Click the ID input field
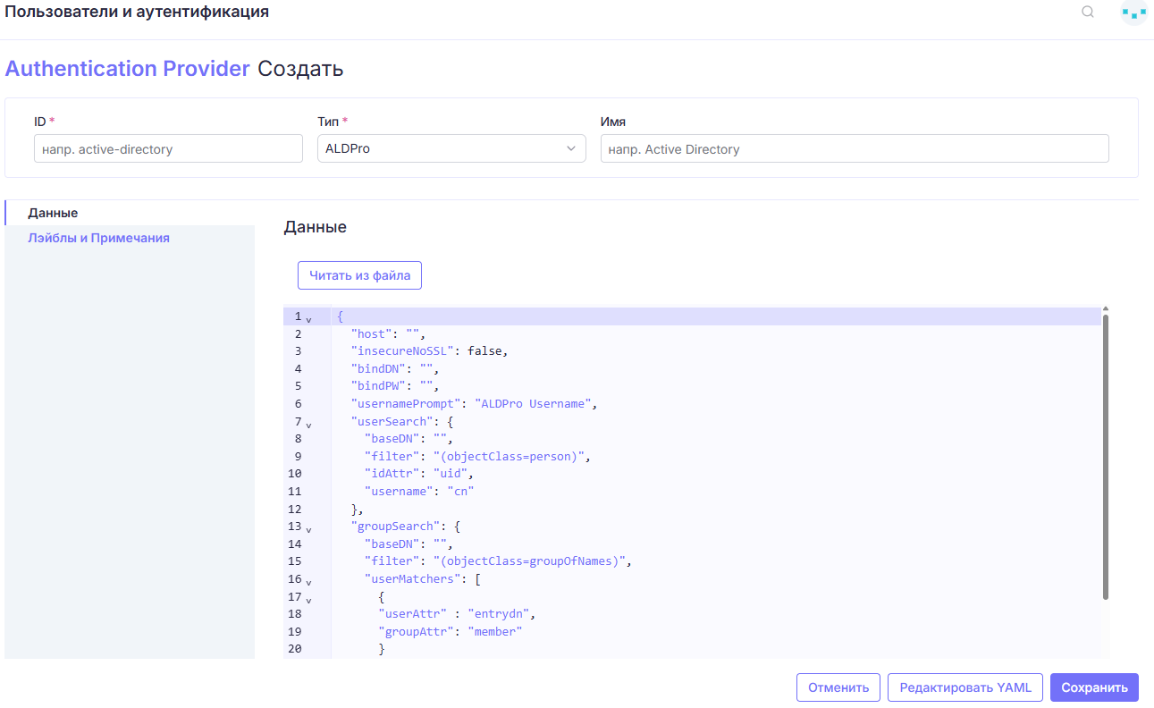 pyautogui.click(x=168, y=149)
